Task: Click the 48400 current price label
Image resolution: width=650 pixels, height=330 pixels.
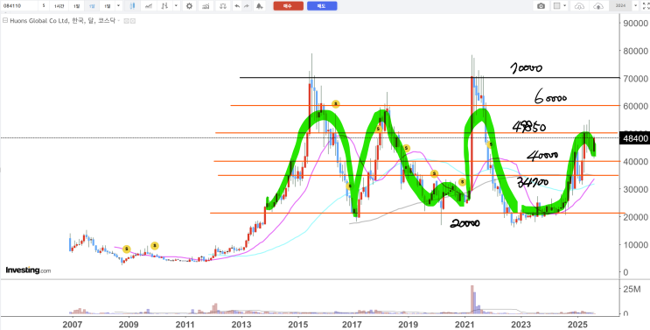Action: tap(634, 138)
